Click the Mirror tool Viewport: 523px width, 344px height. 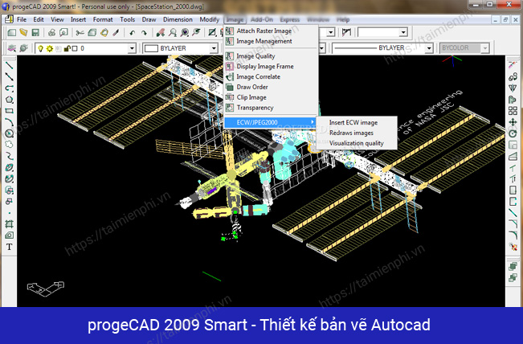(x=513, y=88)
